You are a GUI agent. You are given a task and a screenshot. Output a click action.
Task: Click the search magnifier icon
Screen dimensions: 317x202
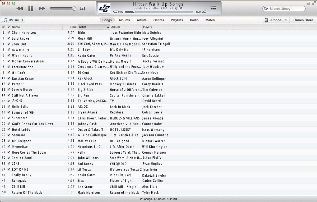266,9
